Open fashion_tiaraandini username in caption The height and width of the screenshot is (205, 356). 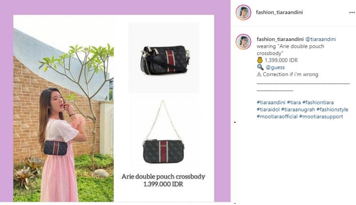click(280, 39)
